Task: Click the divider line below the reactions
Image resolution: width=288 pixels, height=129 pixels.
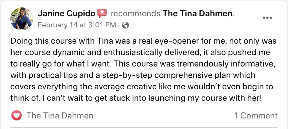Action: pyautogui.click(x=144, y=127)
